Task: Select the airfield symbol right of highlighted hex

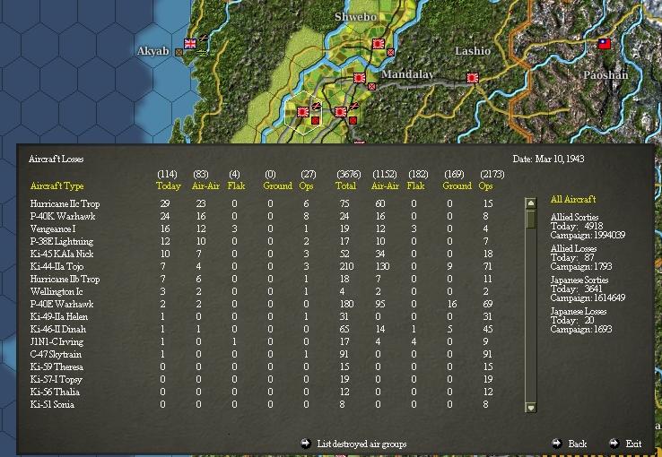Action: 353,106
